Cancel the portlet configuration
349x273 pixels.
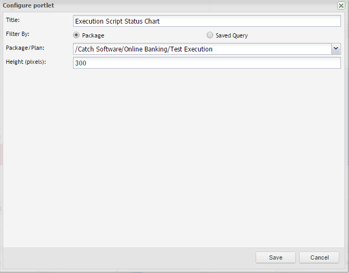[319, 257]
